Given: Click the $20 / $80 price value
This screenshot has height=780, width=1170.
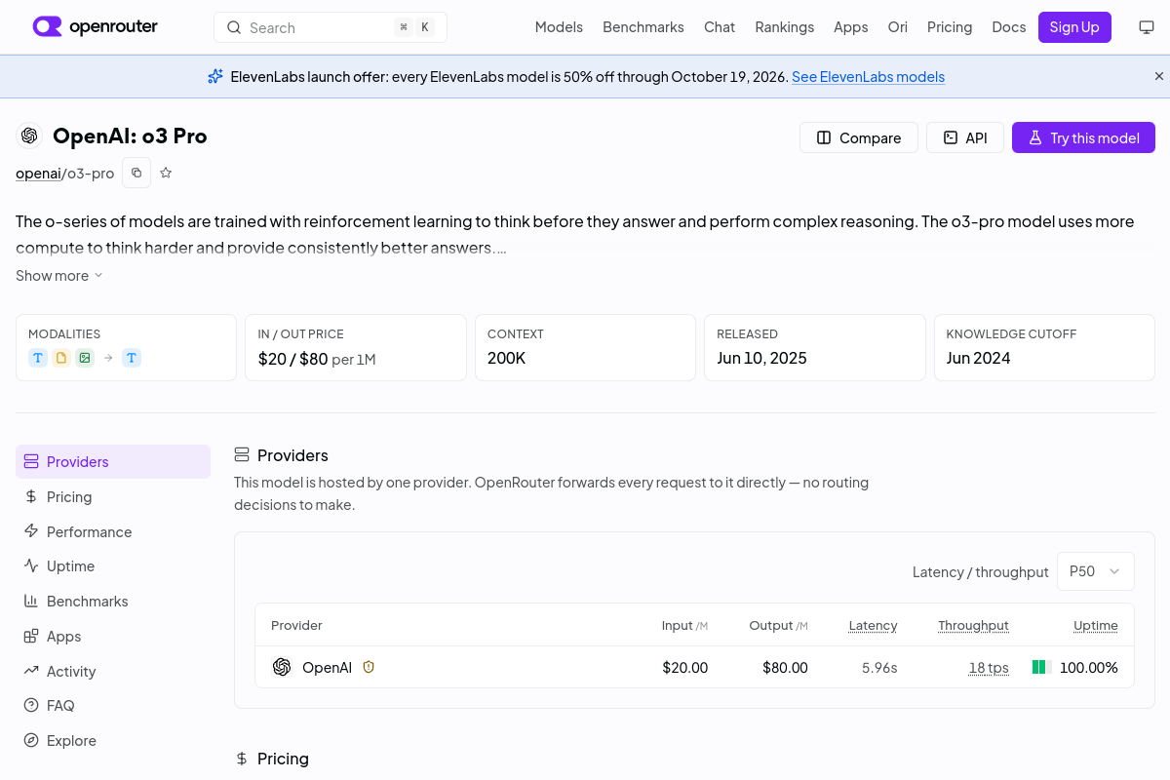Looking at the screenshot, I should point(292,358).
